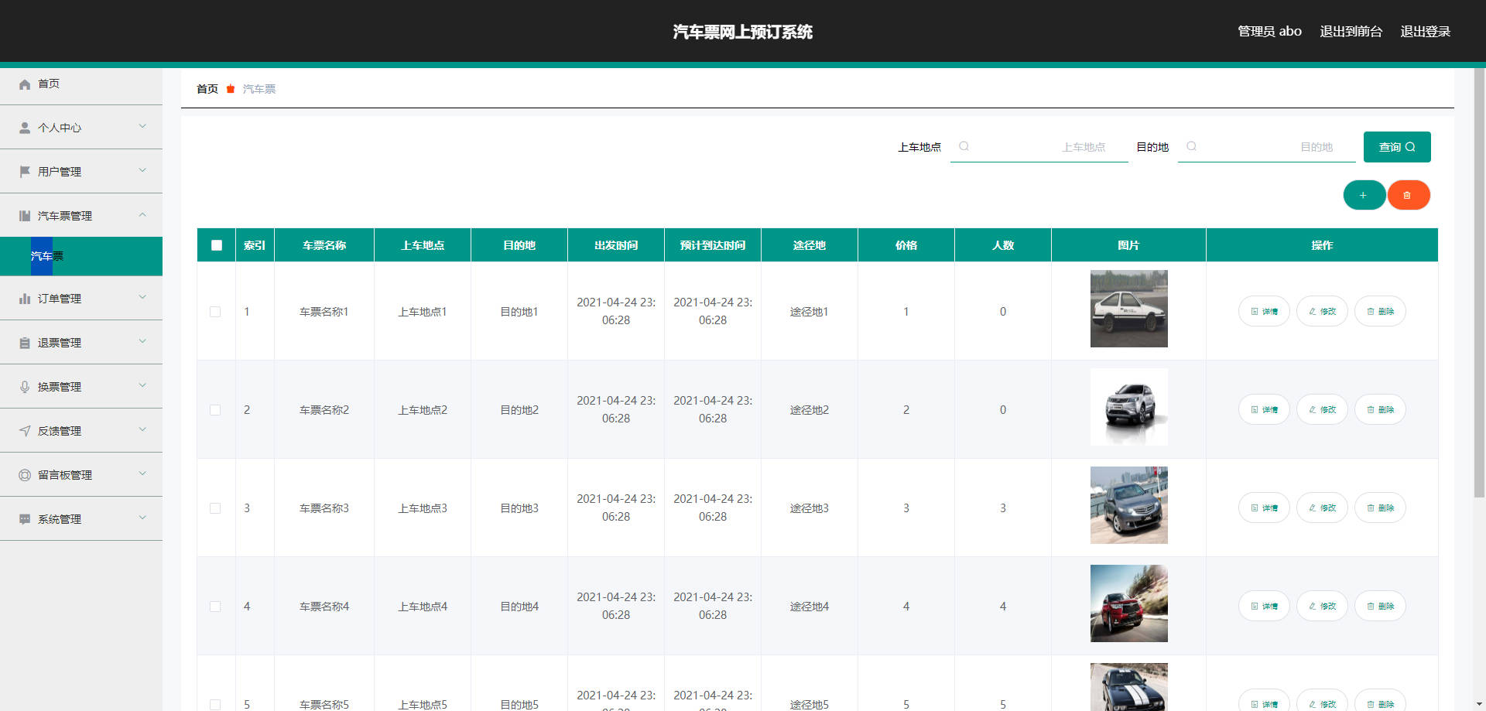
Task: Click the orange trash batch delete button
Action: pyautogui.click(x=1408, y=195)
